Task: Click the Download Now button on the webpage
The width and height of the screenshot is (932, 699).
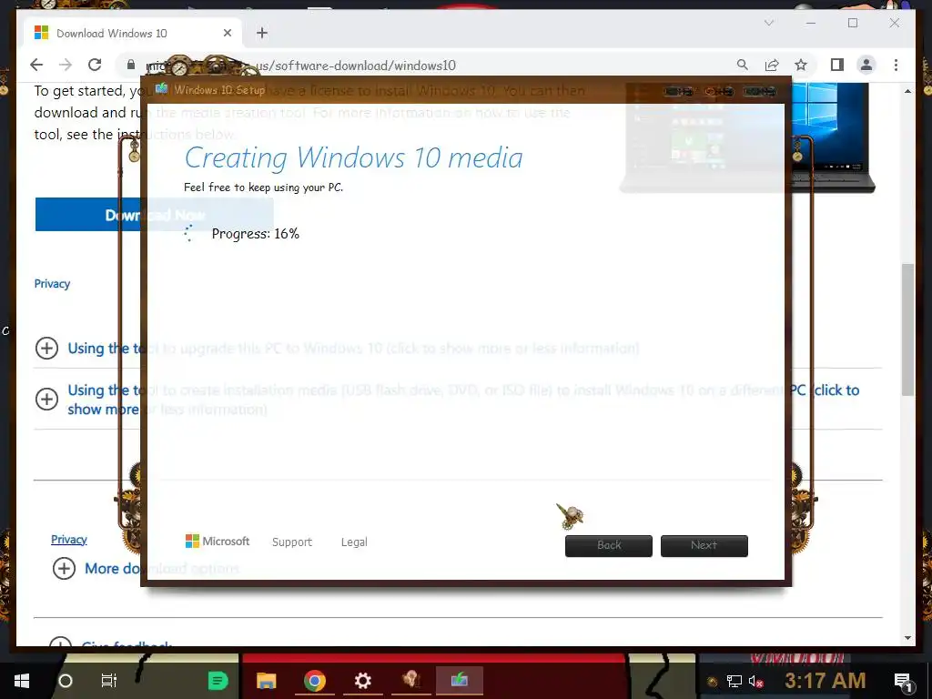Action: tap(155, 215)
